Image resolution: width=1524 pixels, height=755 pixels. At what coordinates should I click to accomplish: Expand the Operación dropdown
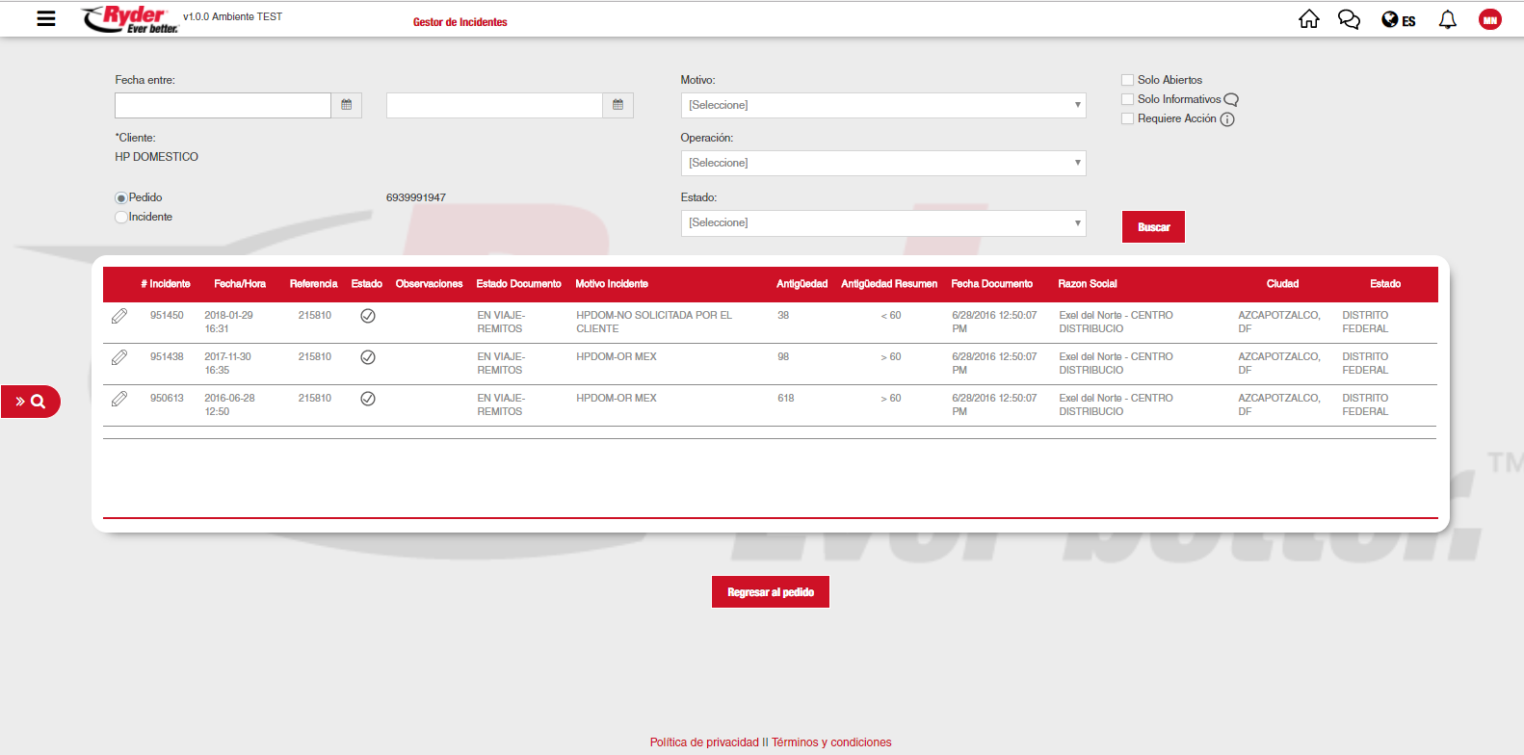pos(882,163)
